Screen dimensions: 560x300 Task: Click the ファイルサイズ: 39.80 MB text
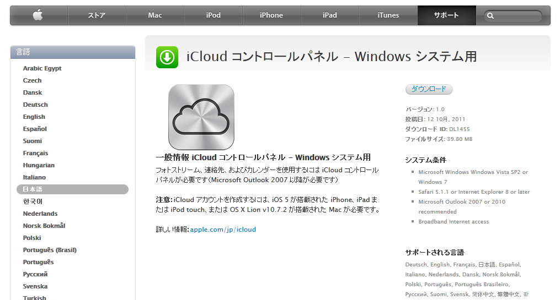pyautogui.click(x=439, y=139)
